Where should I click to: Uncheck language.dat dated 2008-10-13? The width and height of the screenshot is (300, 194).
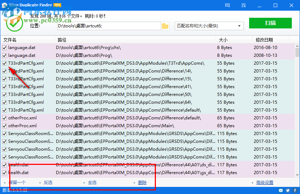tap(4, 55)
